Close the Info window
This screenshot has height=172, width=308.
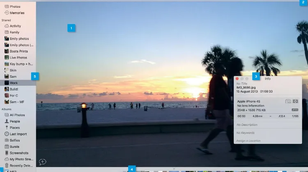click(x=237, y=78)
